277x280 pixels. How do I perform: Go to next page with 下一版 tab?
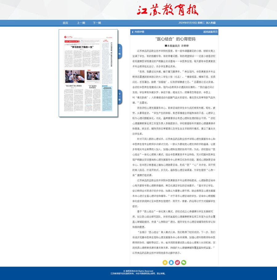pos(120,97)
